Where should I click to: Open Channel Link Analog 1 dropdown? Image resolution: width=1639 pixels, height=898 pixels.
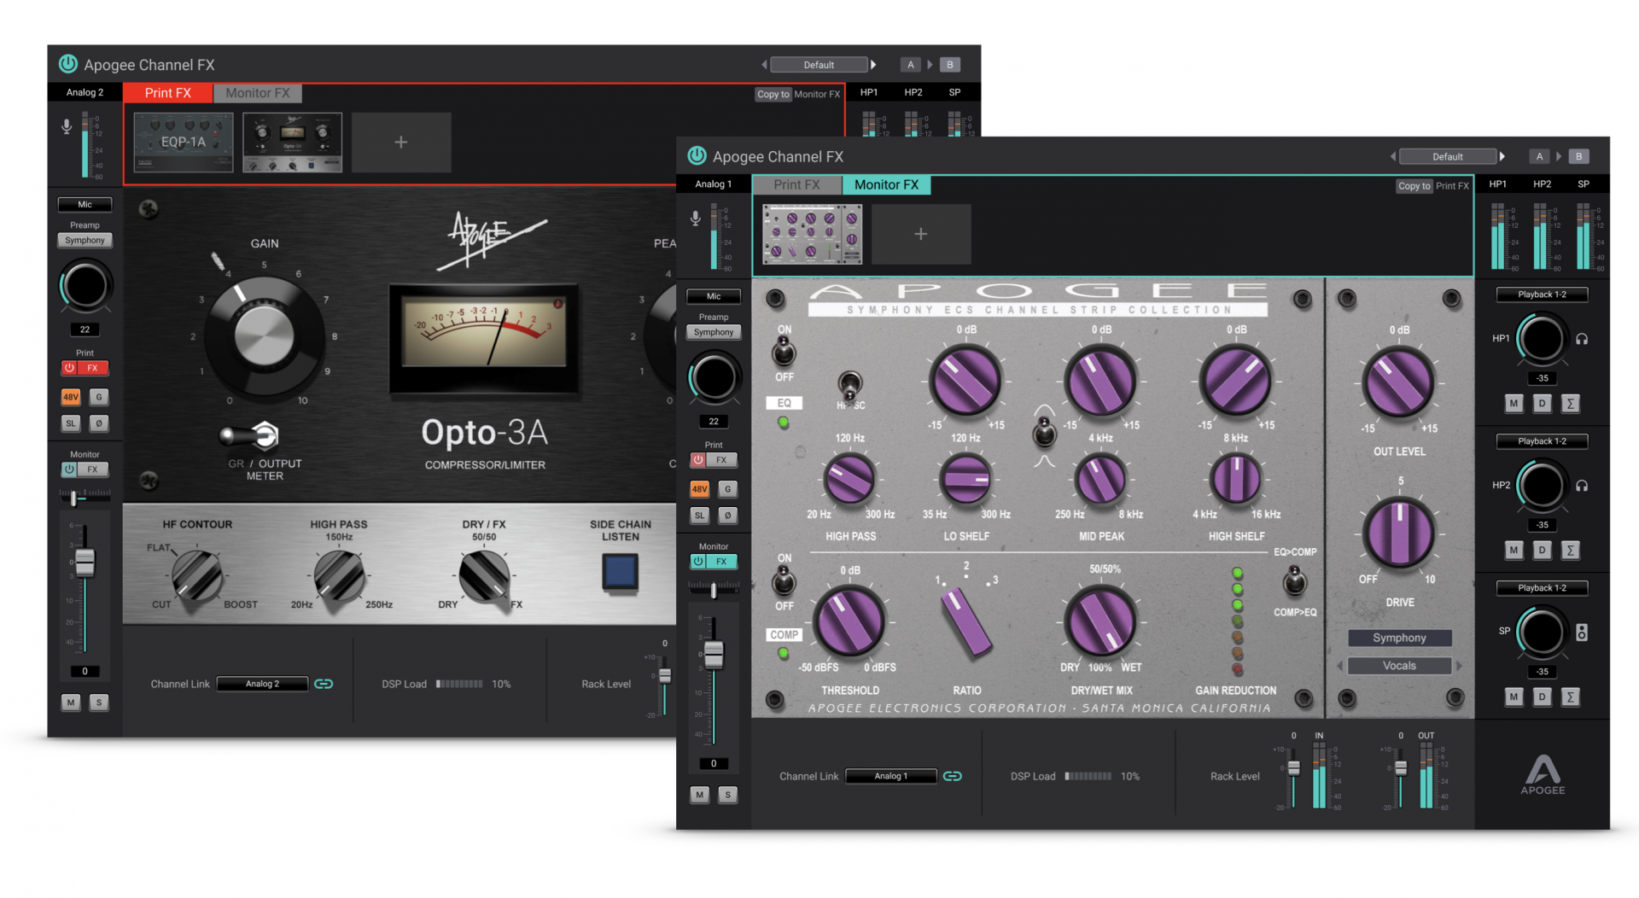click(890, 776)
